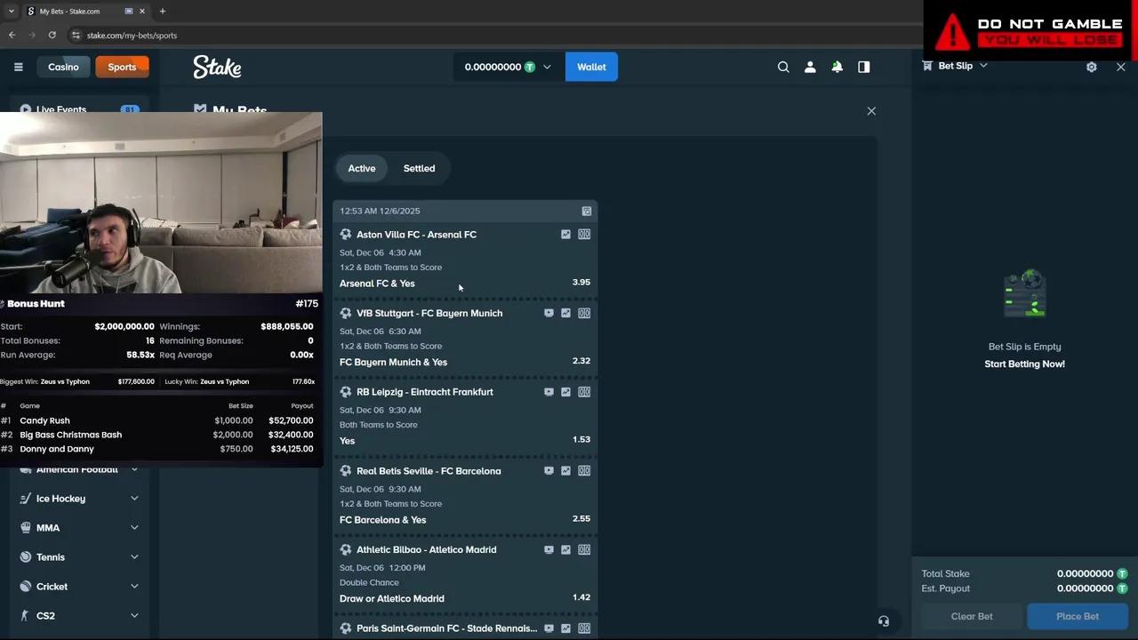Open the user profile icon

[x=810, y=67]
